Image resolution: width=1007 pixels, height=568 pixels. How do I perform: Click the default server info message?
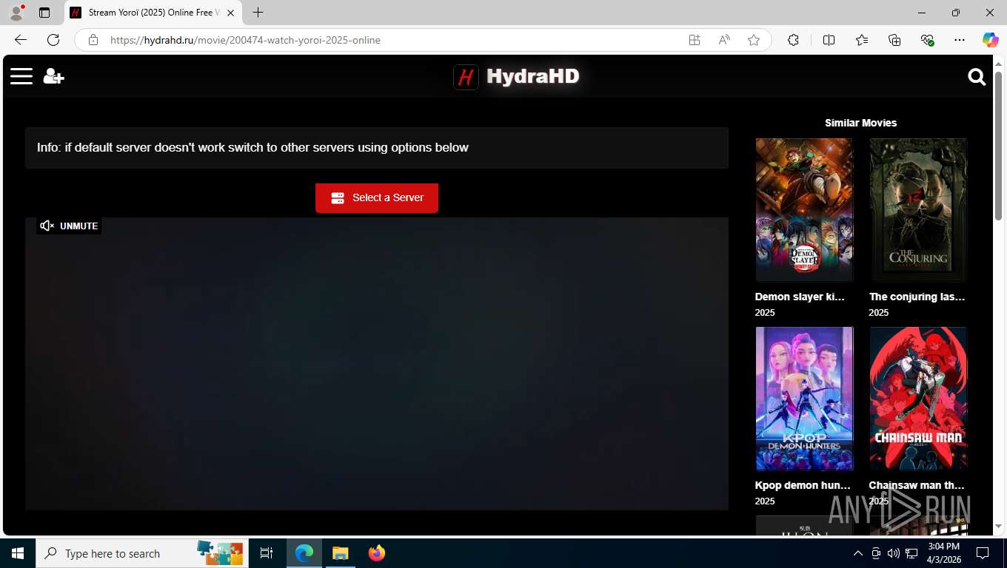point(377,148)
